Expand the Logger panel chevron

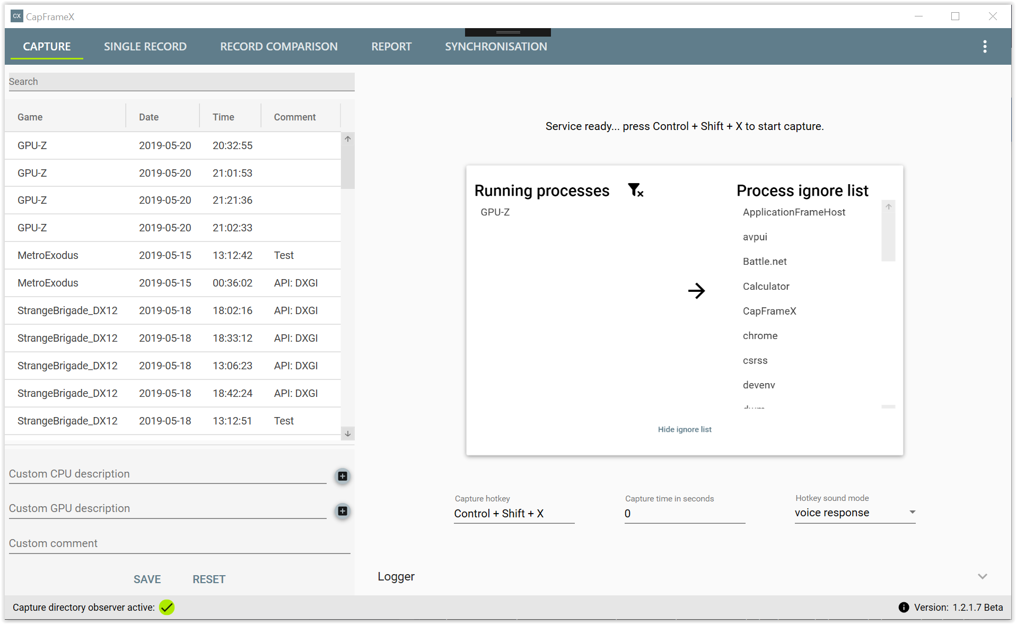click(x=982, y=576)
